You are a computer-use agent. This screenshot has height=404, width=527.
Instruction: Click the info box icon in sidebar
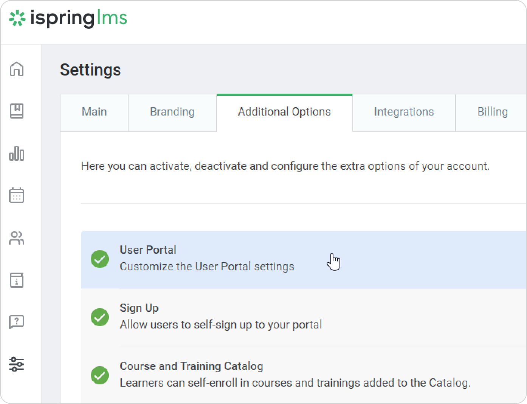coord(17,280)
